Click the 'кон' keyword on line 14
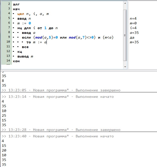Image resolution: width=157 pixels, height=167 pixels. click(16, 61)
